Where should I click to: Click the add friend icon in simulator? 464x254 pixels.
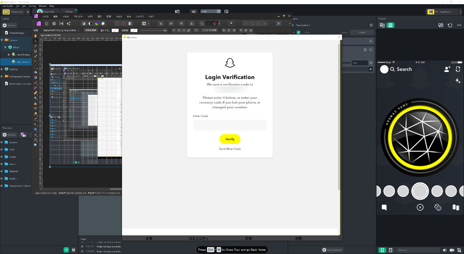click(447, 69)
